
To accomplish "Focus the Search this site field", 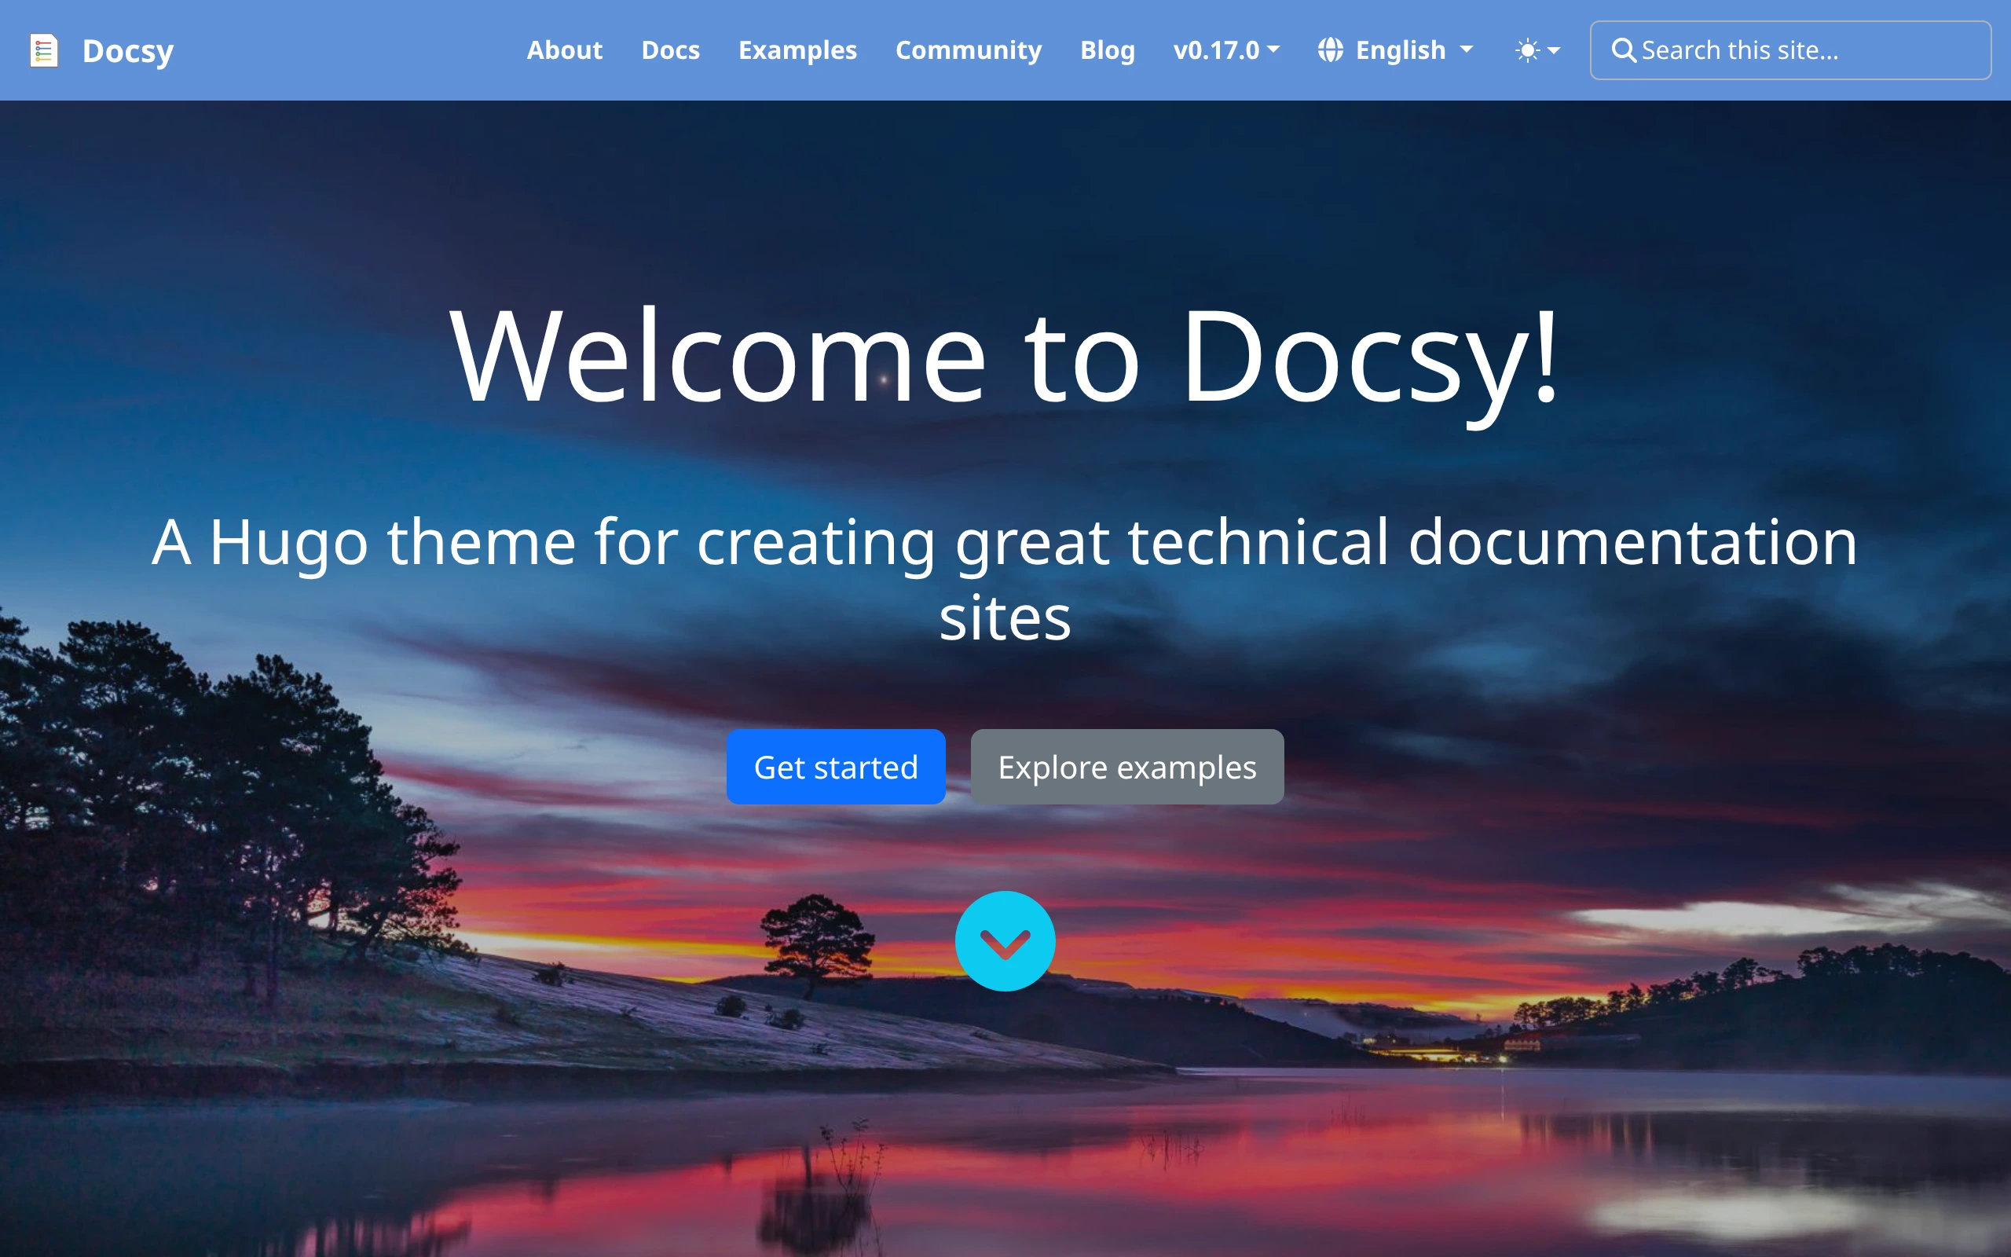I will (x=1791, y=49).
